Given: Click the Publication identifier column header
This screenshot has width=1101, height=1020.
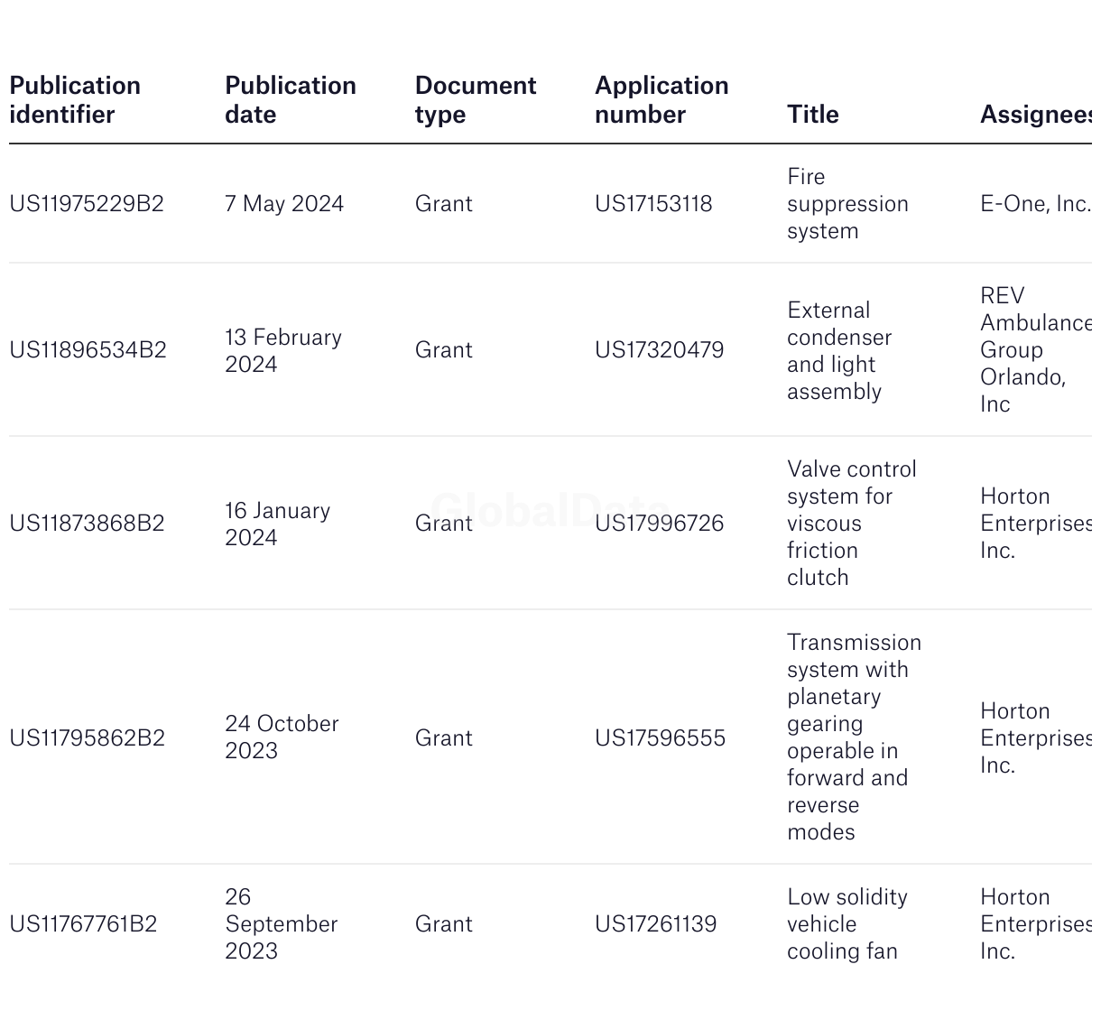Looking at the screenshot, I should tap(75, 100).
